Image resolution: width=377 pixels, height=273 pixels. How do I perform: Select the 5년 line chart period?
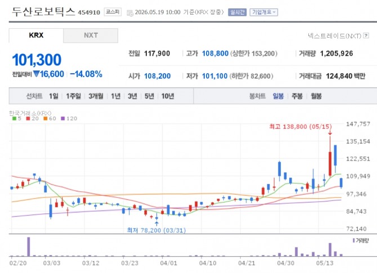tap(149, 96)
